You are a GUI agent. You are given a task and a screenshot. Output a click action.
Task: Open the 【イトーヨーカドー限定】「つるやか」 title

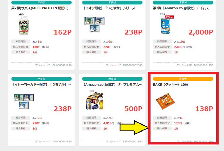click(41, 85)
